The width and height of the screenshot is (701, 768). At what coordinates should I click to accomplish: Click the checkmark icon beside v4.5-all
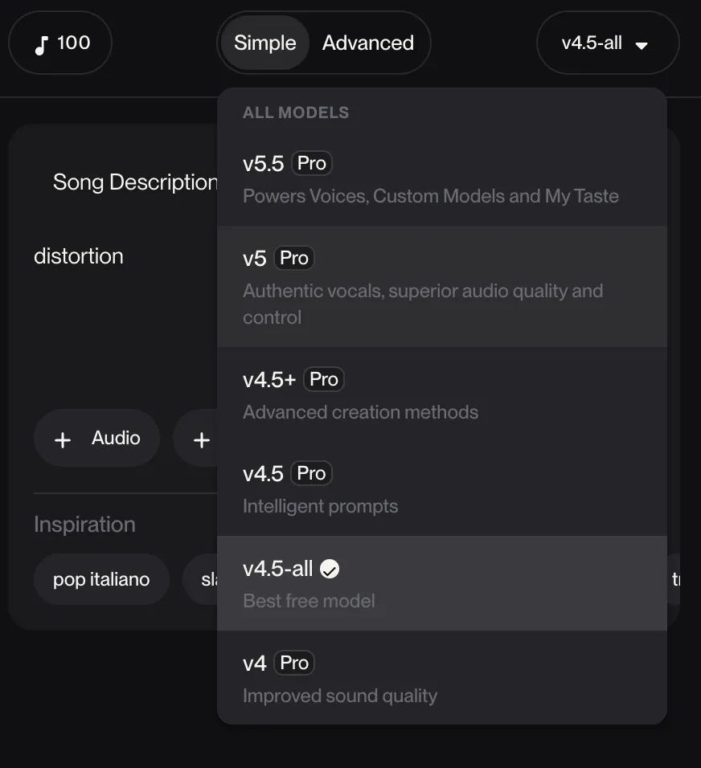330,569
